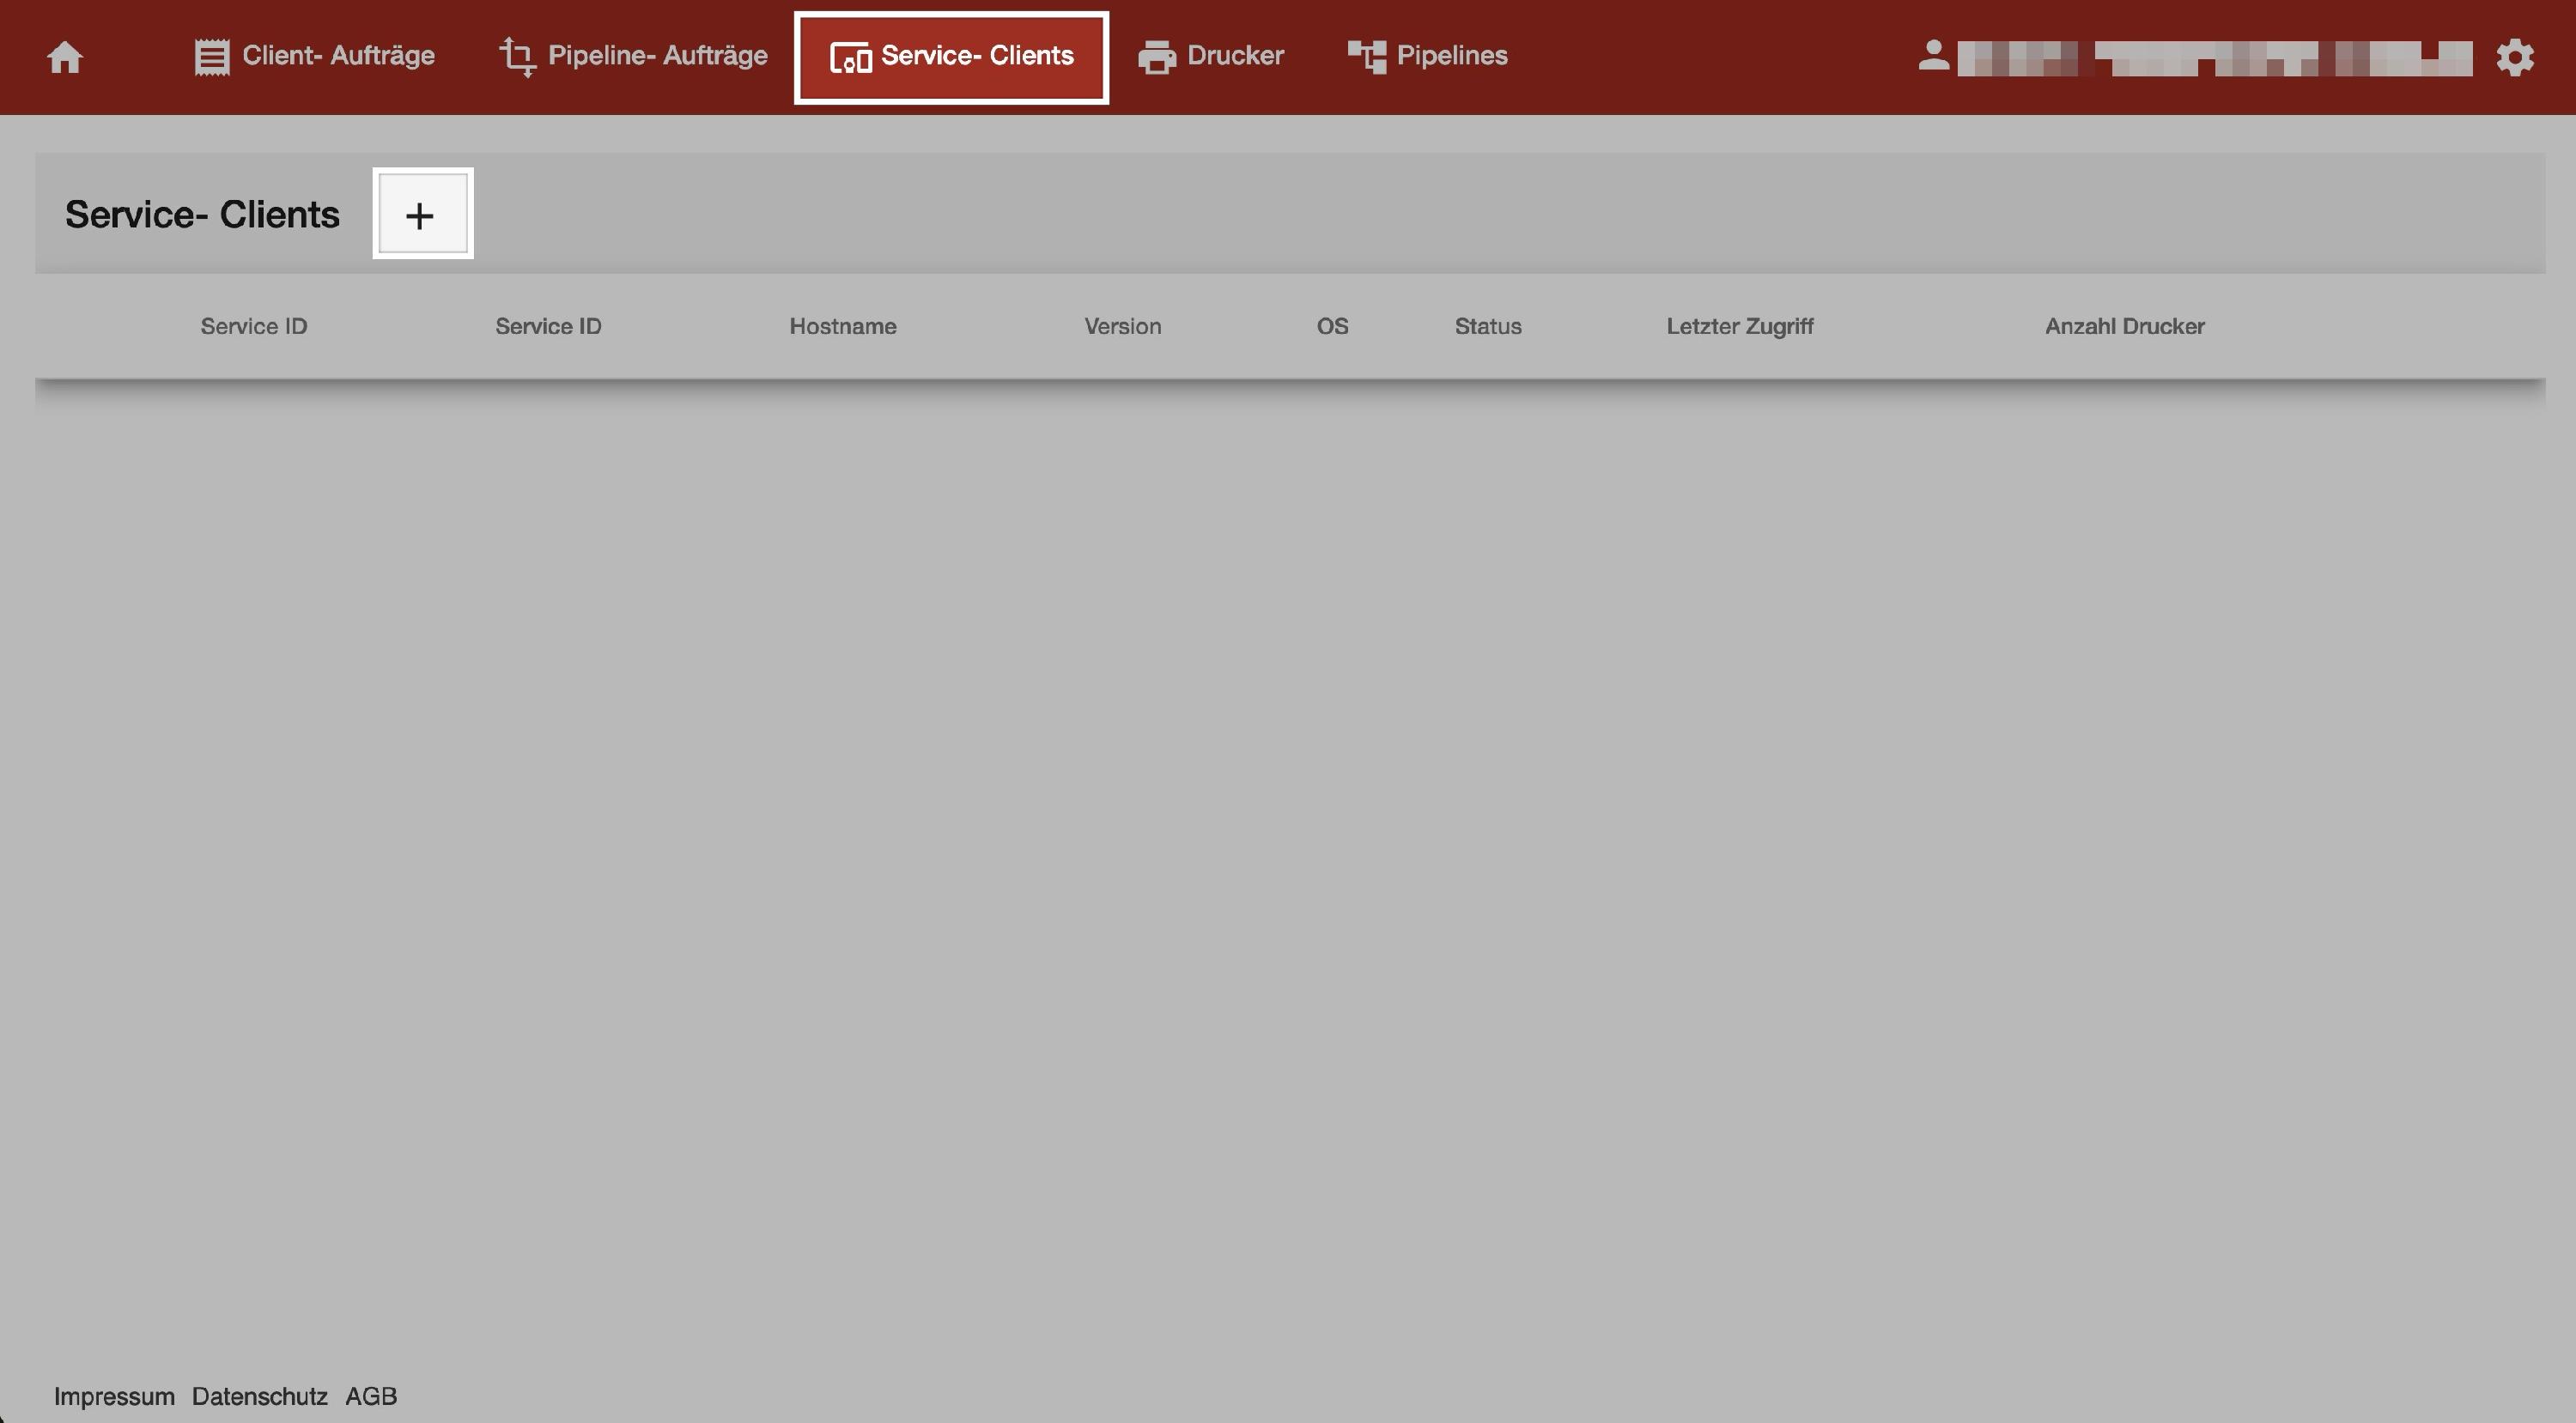The image size is (2576, 1423).
Task: Open the Datenschutz footer link
Action: point(259,1396)
